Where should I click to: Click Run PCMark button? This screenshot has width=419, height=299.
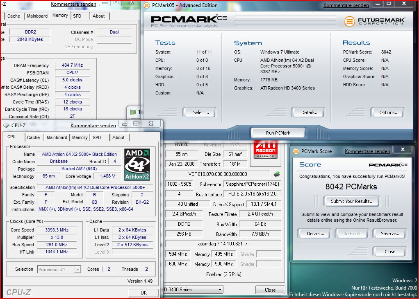[x=278, y=133]
